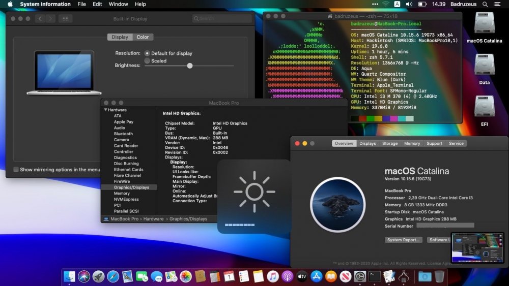This screenshot has width=509, height=286.
Task: Toggle Show mirroring options checkbox
Action: coord(16,169)
